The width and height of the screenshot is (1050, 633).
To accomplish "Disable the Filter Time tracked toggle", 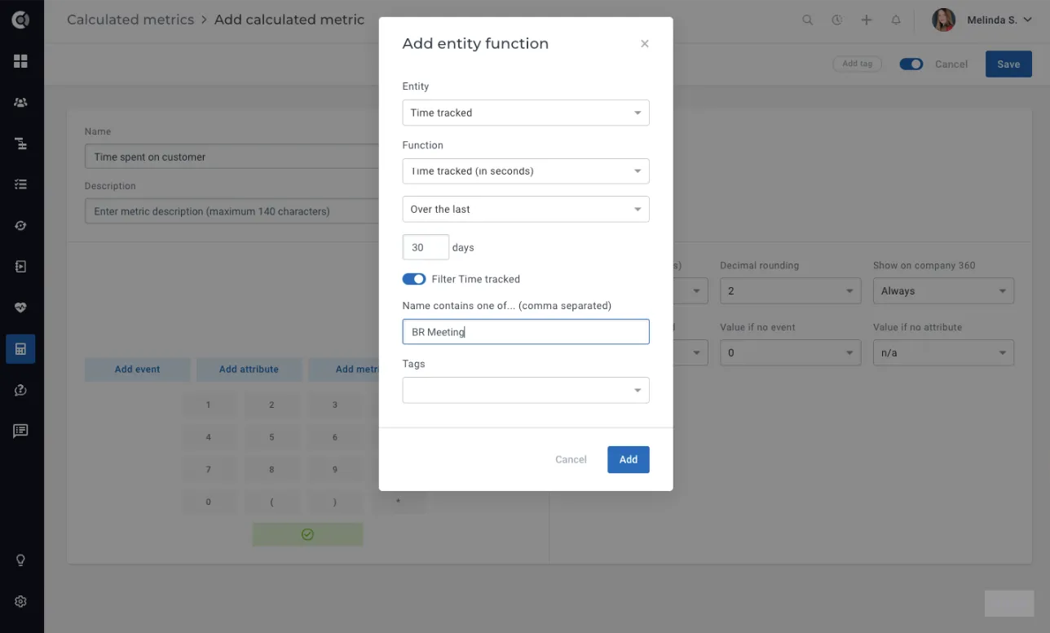I will point(414,279).
